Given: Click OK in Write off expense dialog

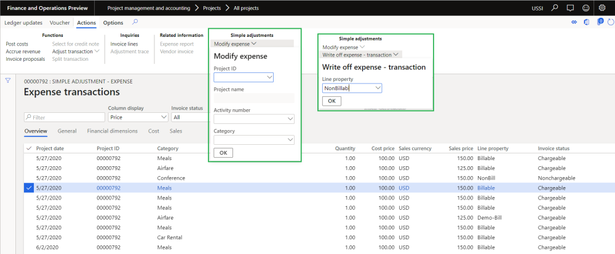Looking at the screenshot, I should [331, 101].
